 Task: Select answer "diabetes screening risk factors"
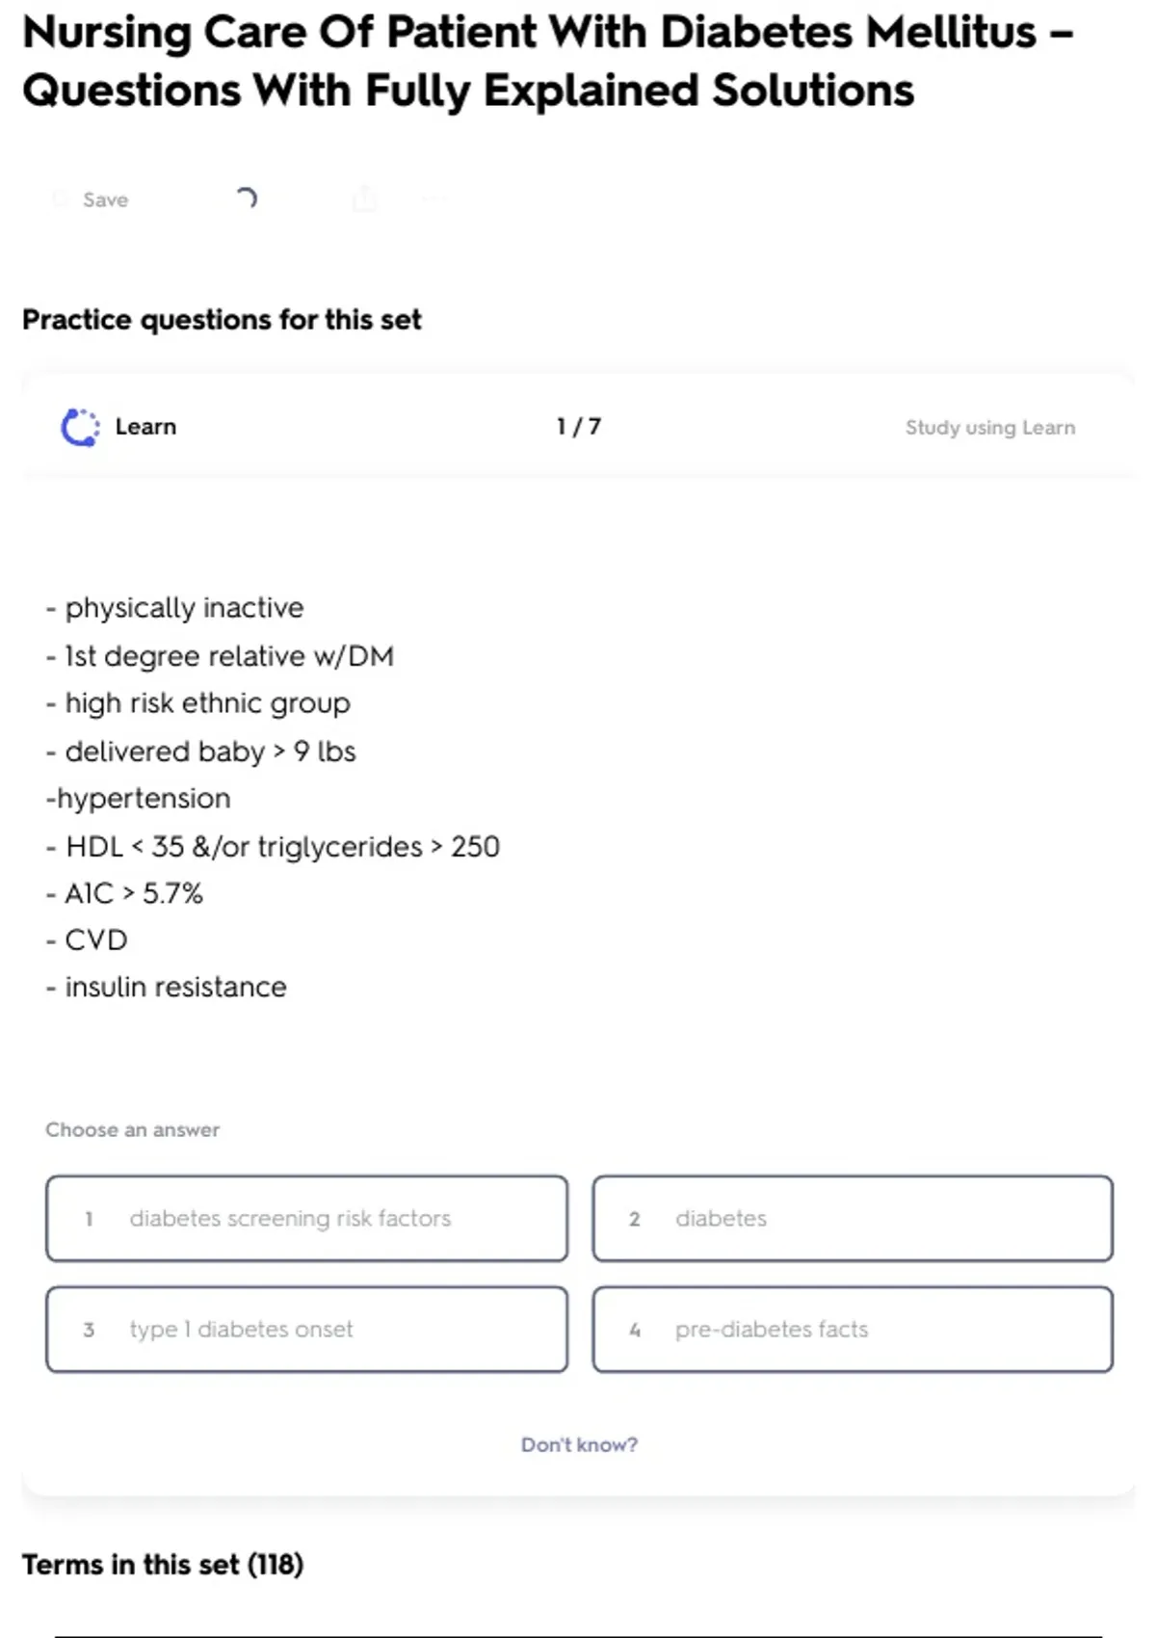[306, 1219]
